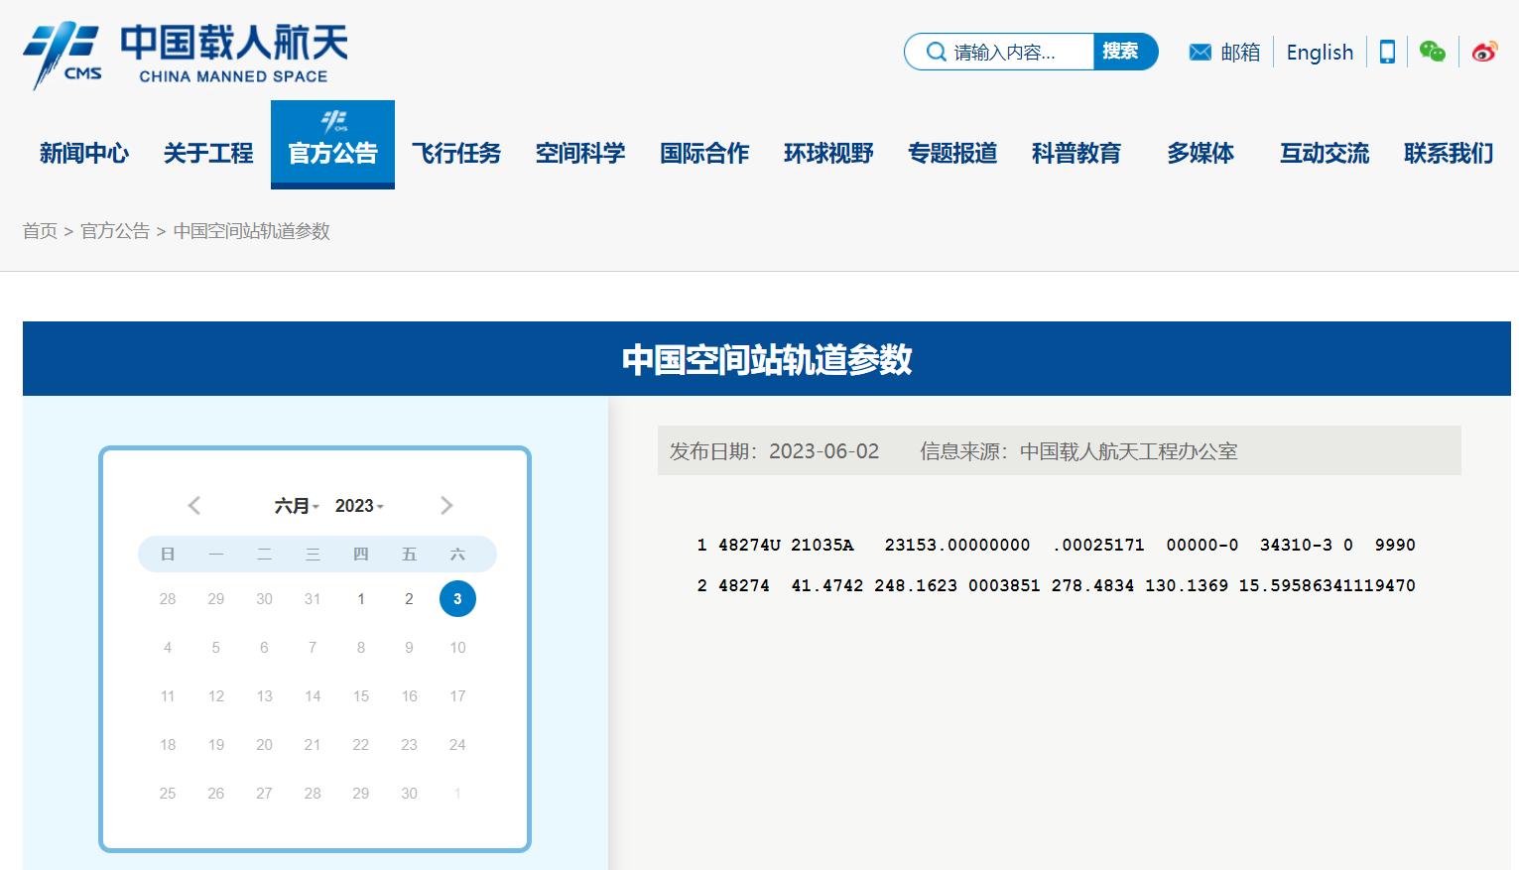1519x870 pixels.
Task: Open the WeChat sharing icon
Action: [1433, 51]
